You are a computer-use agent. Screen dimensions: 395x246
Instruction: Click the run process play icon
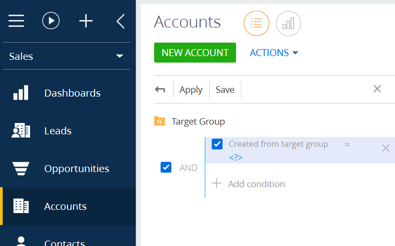pyautogui.click(x=51, y=20)
